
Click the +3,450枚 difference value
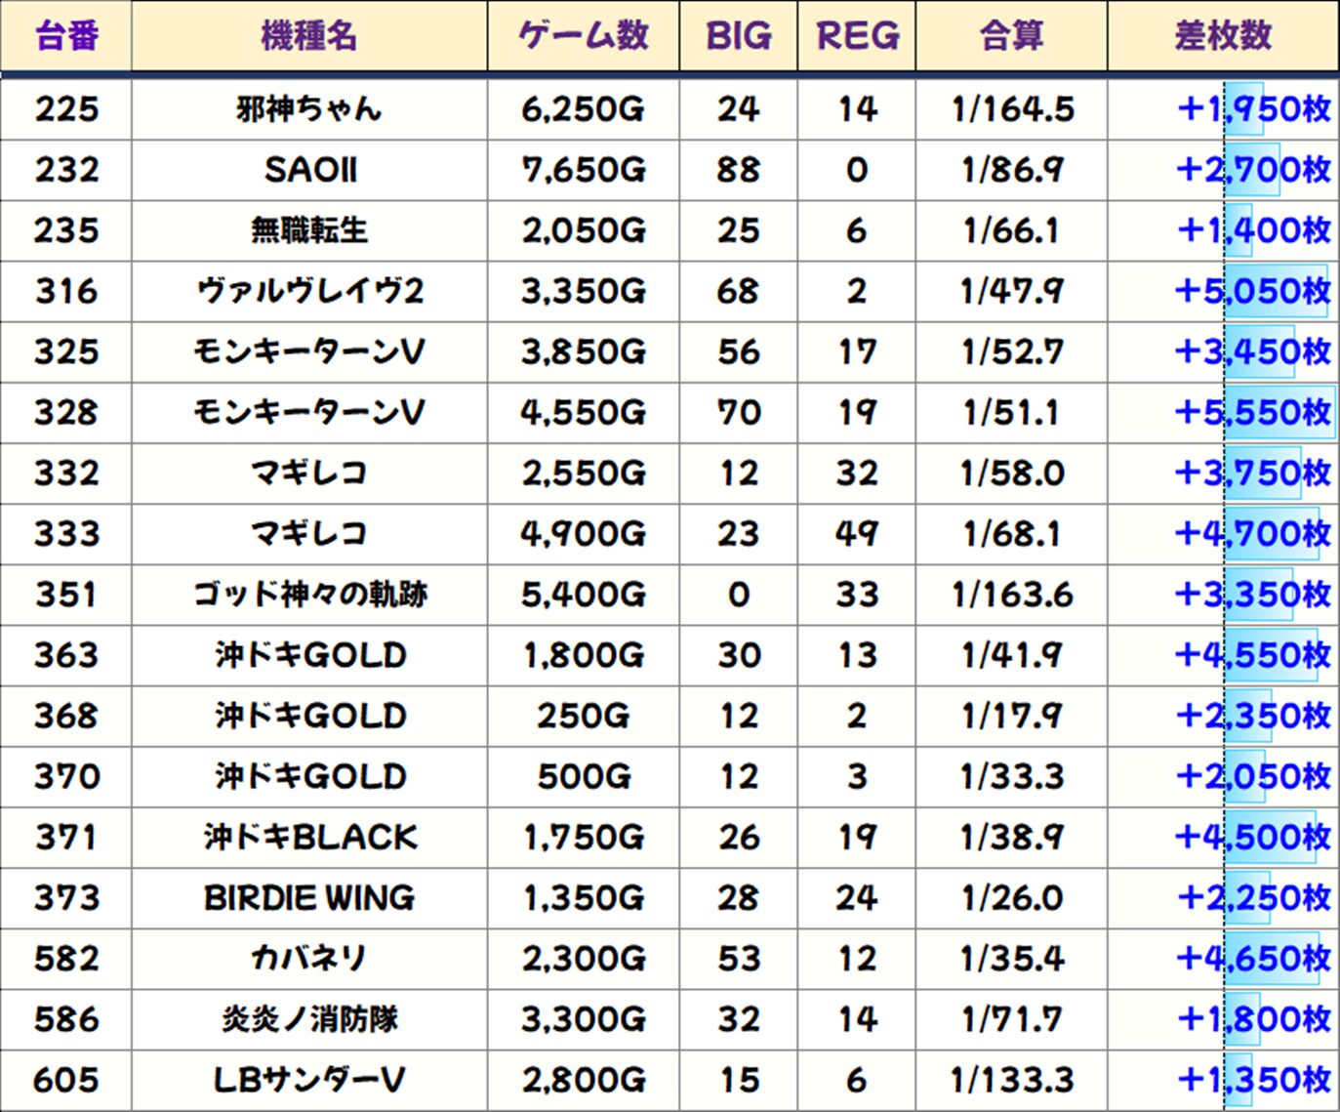(1254, 351)
